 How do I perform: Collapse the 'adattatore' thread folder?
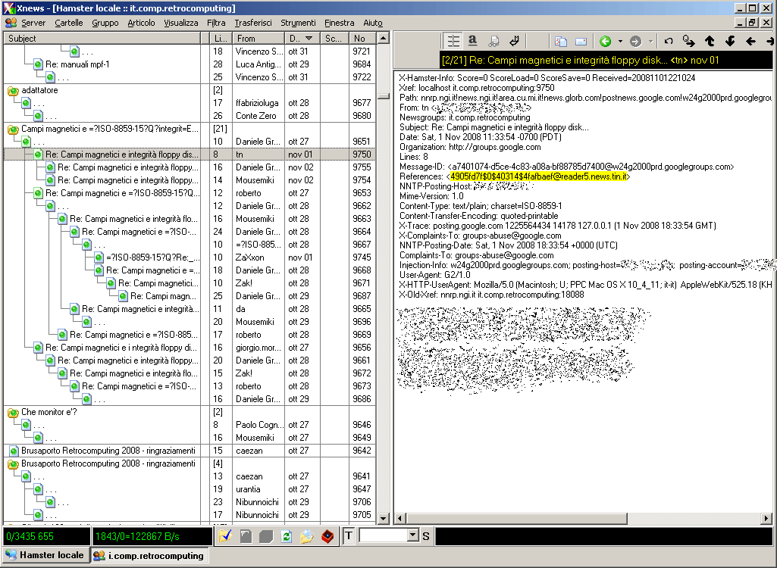point(13,91)
